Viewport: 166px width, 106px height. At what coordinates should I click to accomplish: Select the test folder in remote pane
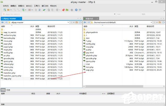[x=88, y=38]
